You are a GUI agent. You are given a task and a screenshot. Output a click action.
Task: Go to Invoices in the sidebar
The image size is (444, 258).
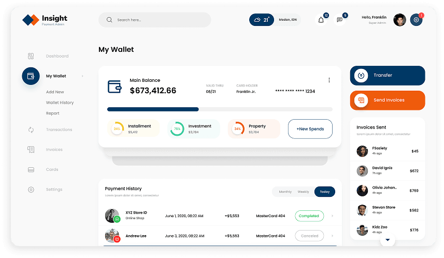(54, 150)
